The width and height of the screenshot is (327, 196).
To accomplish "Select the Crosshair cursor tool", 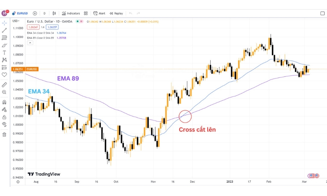I will coord(4,23).
